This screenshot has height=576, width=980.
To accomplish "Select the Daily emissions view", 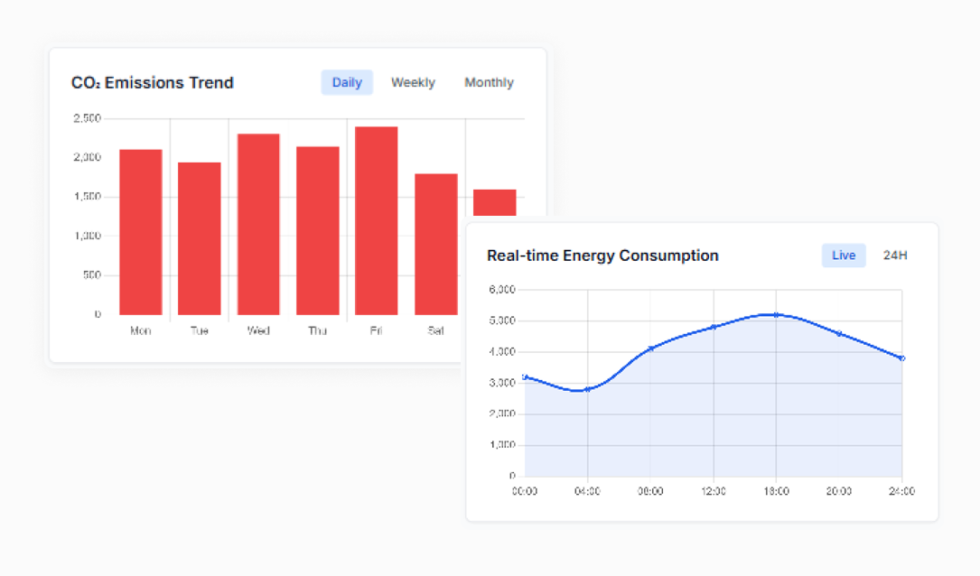I will click(347, 82).
